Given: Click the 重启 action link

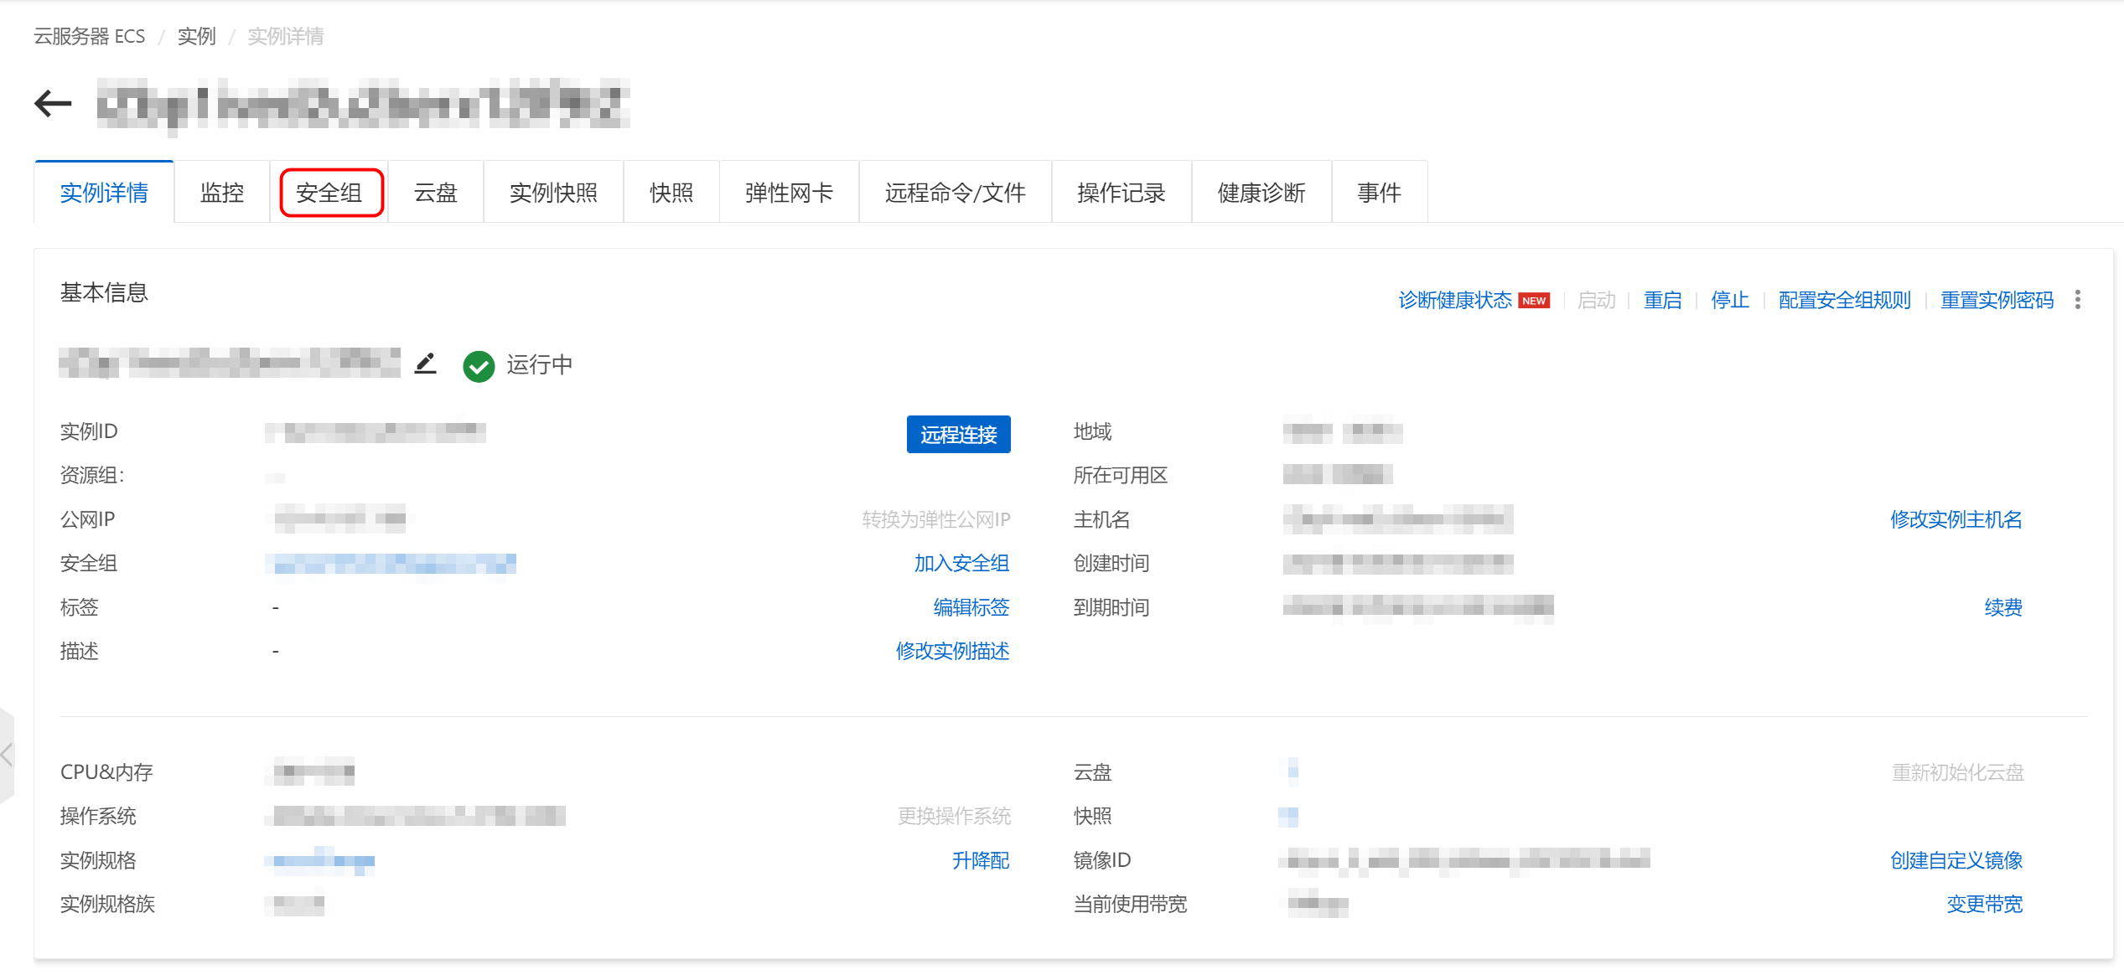Looking at the screenshot, I should [x=1662, y=300].
